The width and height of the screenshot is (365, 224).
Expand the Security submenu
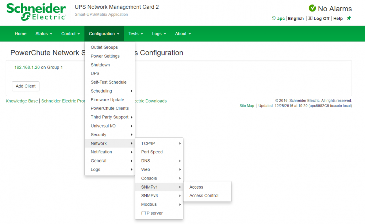click(x=109, y=135)
